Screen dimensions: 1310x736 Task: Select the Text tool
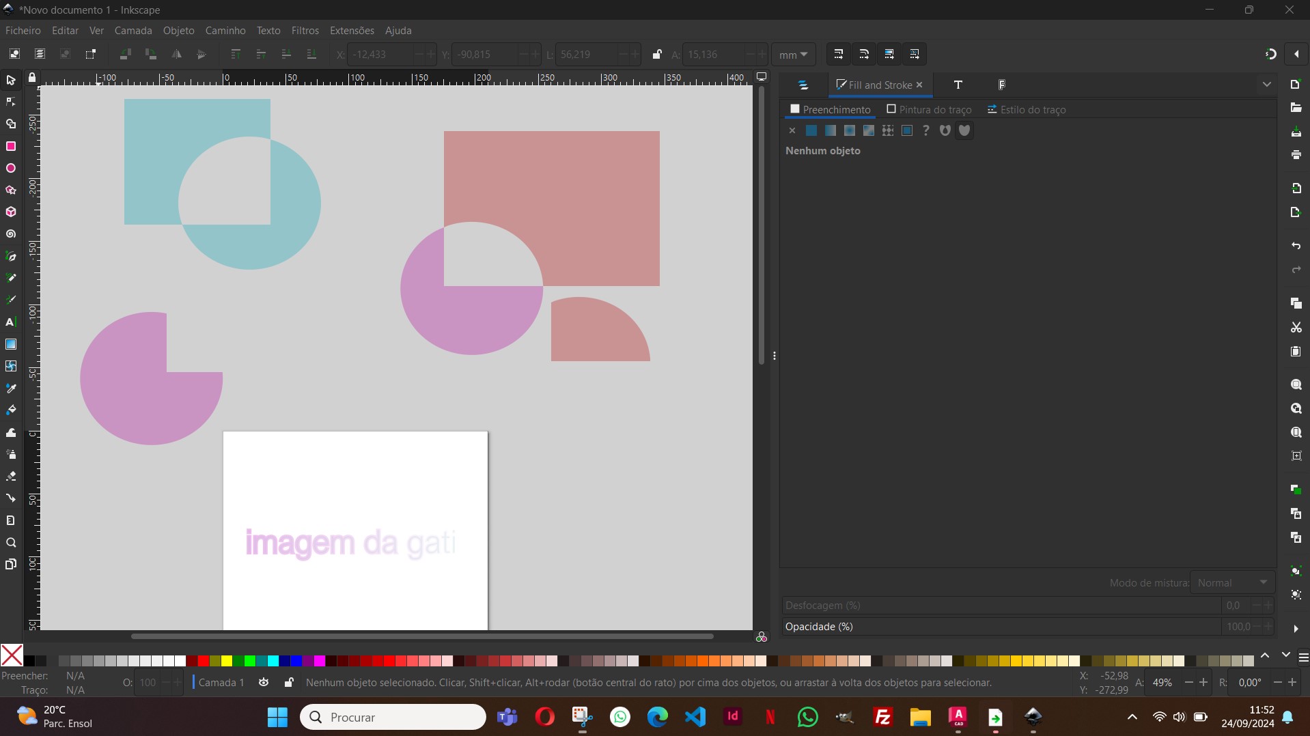(11, 322)
